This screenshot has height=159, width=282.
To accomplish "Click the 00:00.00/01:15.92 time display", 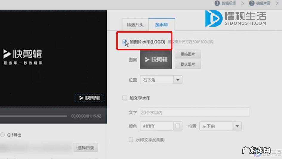I will (86, 116).
